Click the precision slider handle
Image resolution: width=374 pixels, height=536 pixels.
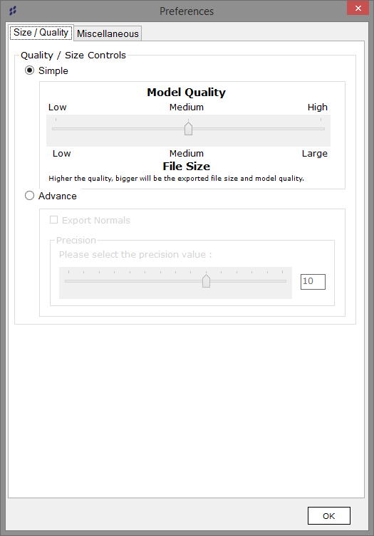coord(206,281)
